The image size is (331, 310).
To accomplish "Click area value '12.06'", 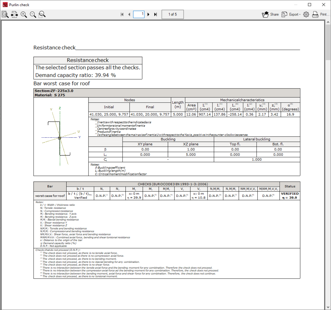I will pos(191,114).
